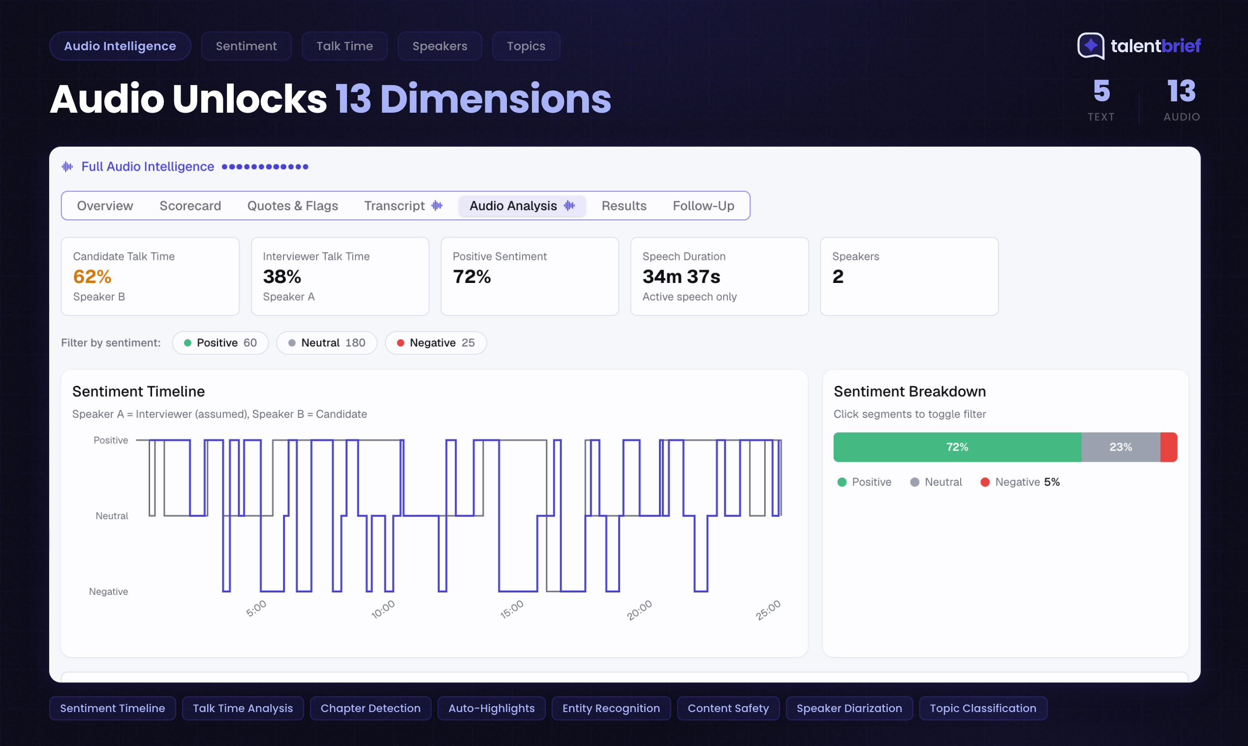Click the Chapter Detection tag
This screenshot has height=746, width=1248.
click(x=371, y=708)
